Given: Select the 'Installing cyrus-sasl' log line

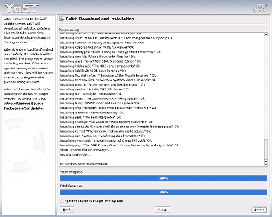Looking at the screenshot, I should 106,140.
